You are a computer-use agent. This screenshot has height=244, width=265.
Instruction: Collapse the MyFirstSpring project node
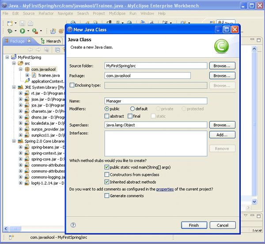coord(8,57)
